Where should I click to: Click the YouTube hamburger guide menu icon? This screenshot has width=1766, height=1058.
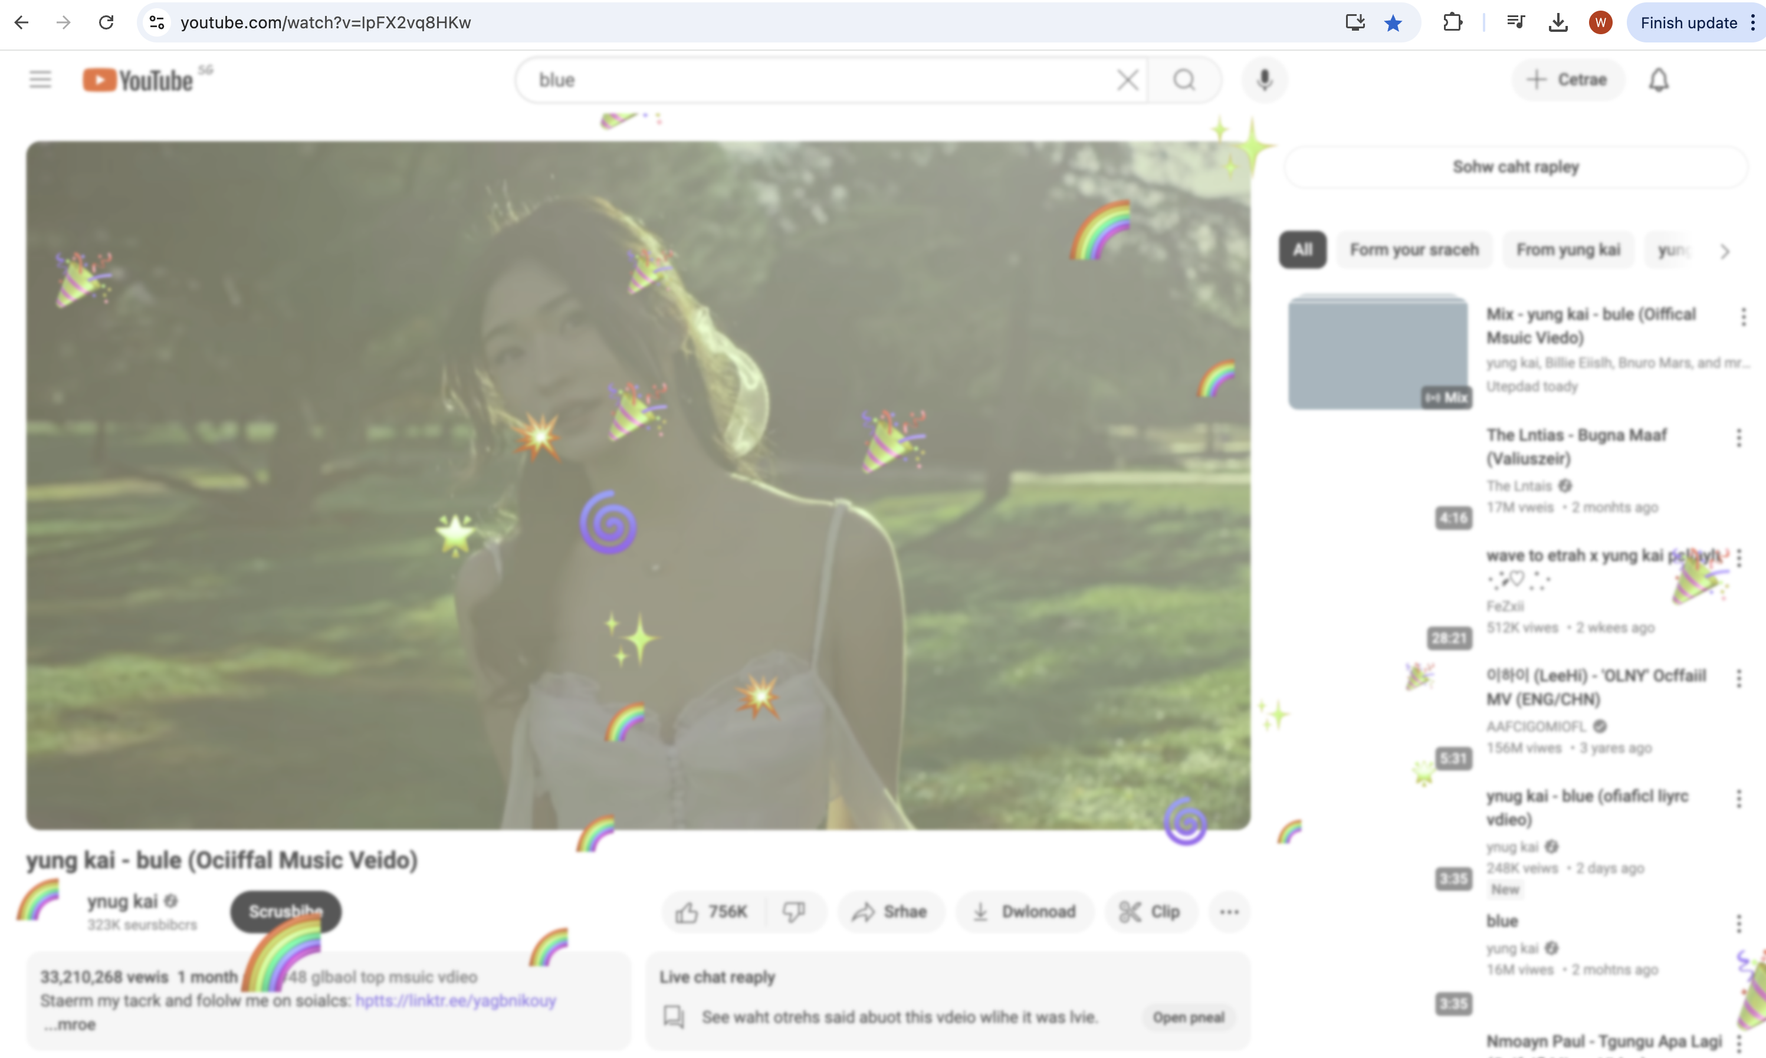tap(41, 79)
